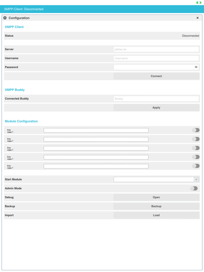Click the XMPP Buddy section heading
204x272 pixels.
15,90
